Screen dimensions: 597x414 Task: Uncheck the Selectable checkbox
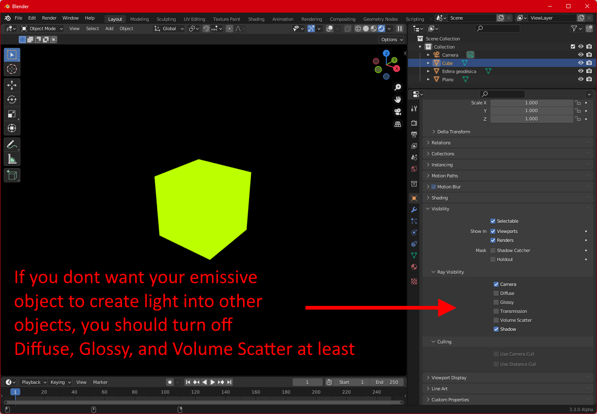click(x=493, y=221)
